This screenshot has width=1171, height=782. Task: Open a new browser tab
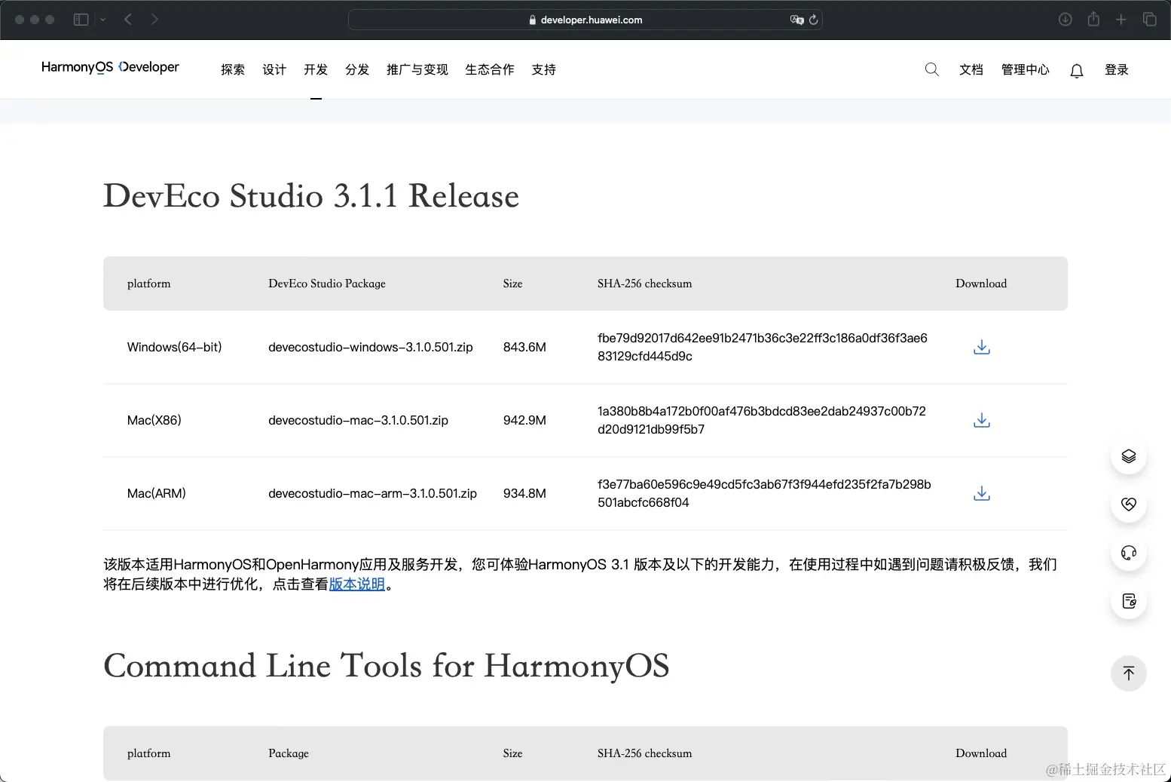1121,20
